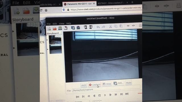Click the first film-strip Insert File icon
The image size is (182, 102).
coord(85,27)
